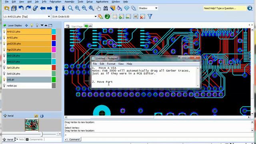The width and height of the screenshot is (256, 144).
Task: Open the File menu in main window
Action: click(x=7, y=2)
